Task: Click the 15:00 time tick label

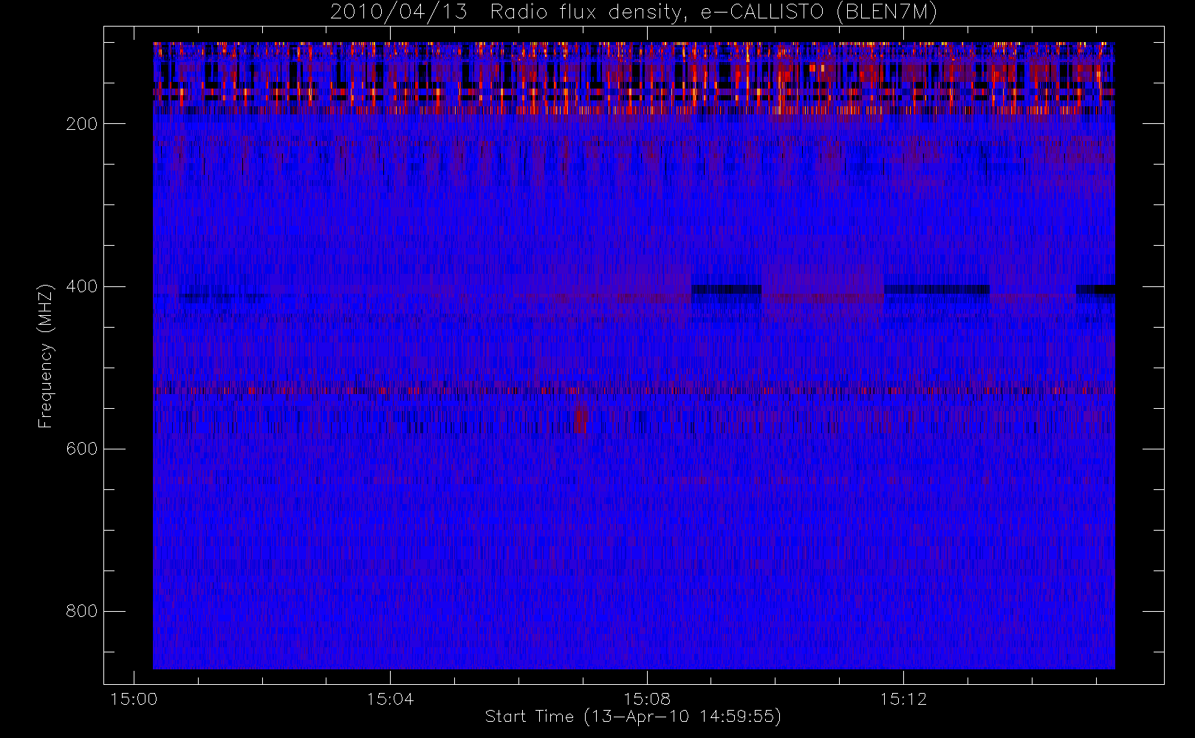Action: point(134,698)
